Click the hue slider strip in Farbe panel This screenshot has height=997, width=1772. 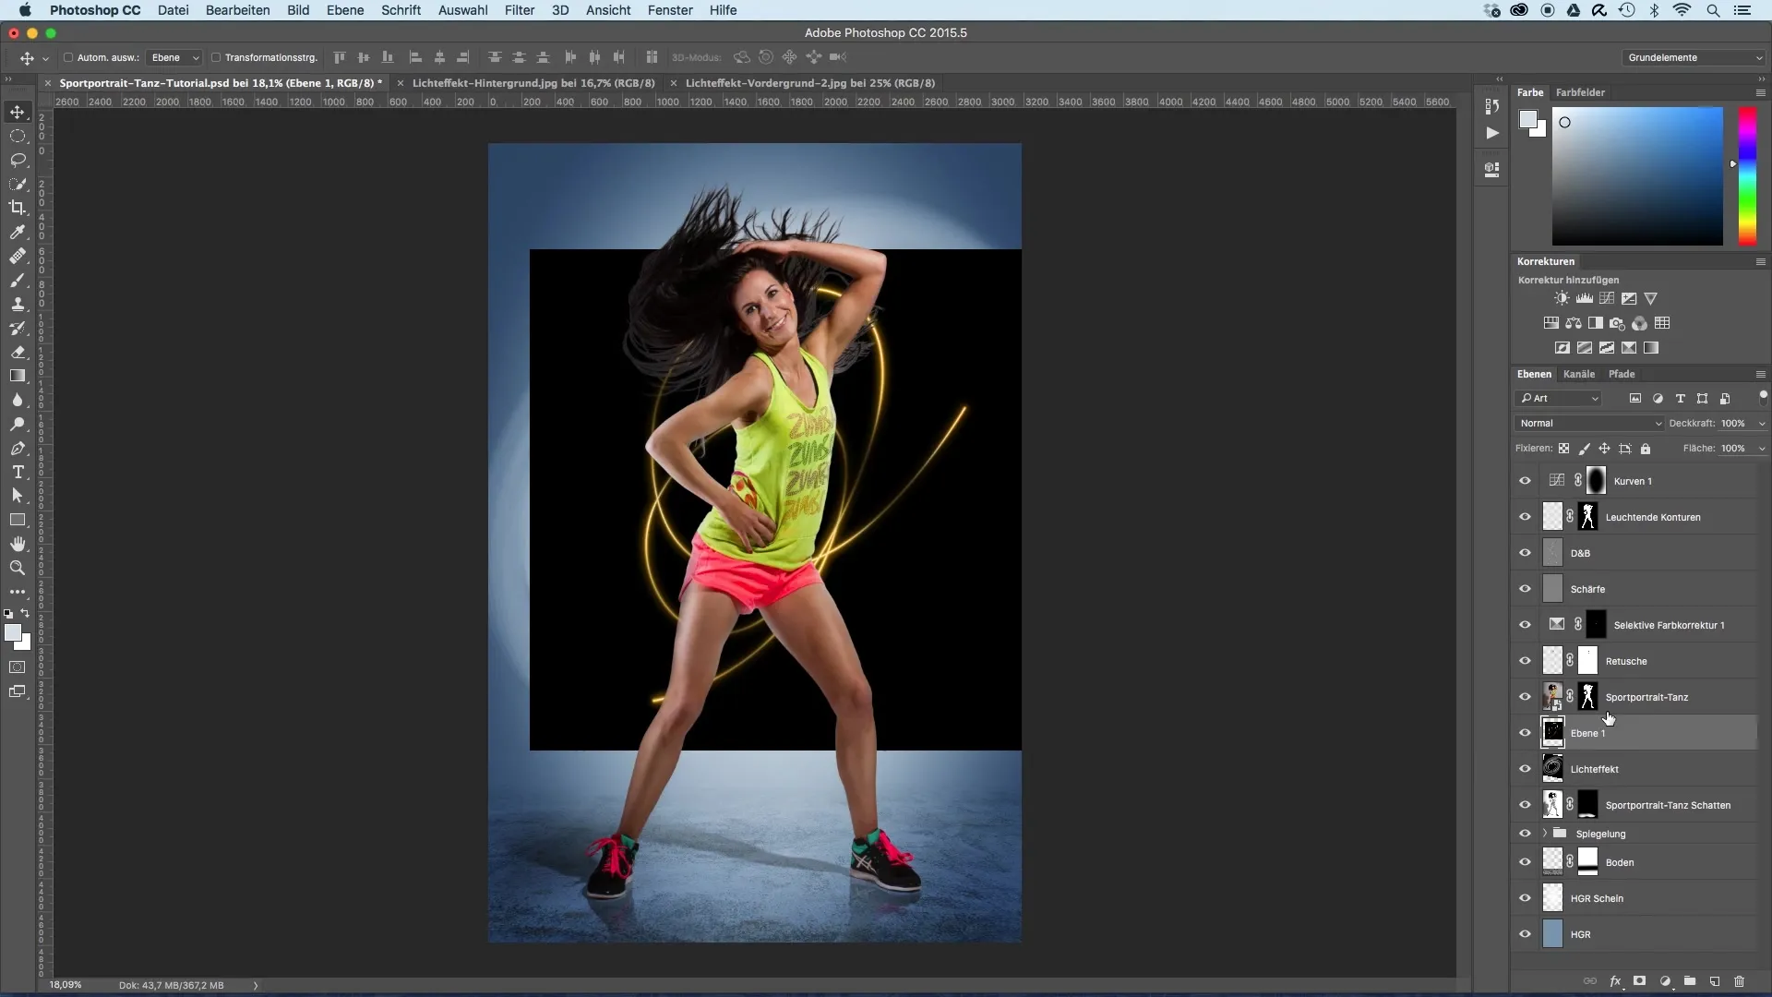1748,176
